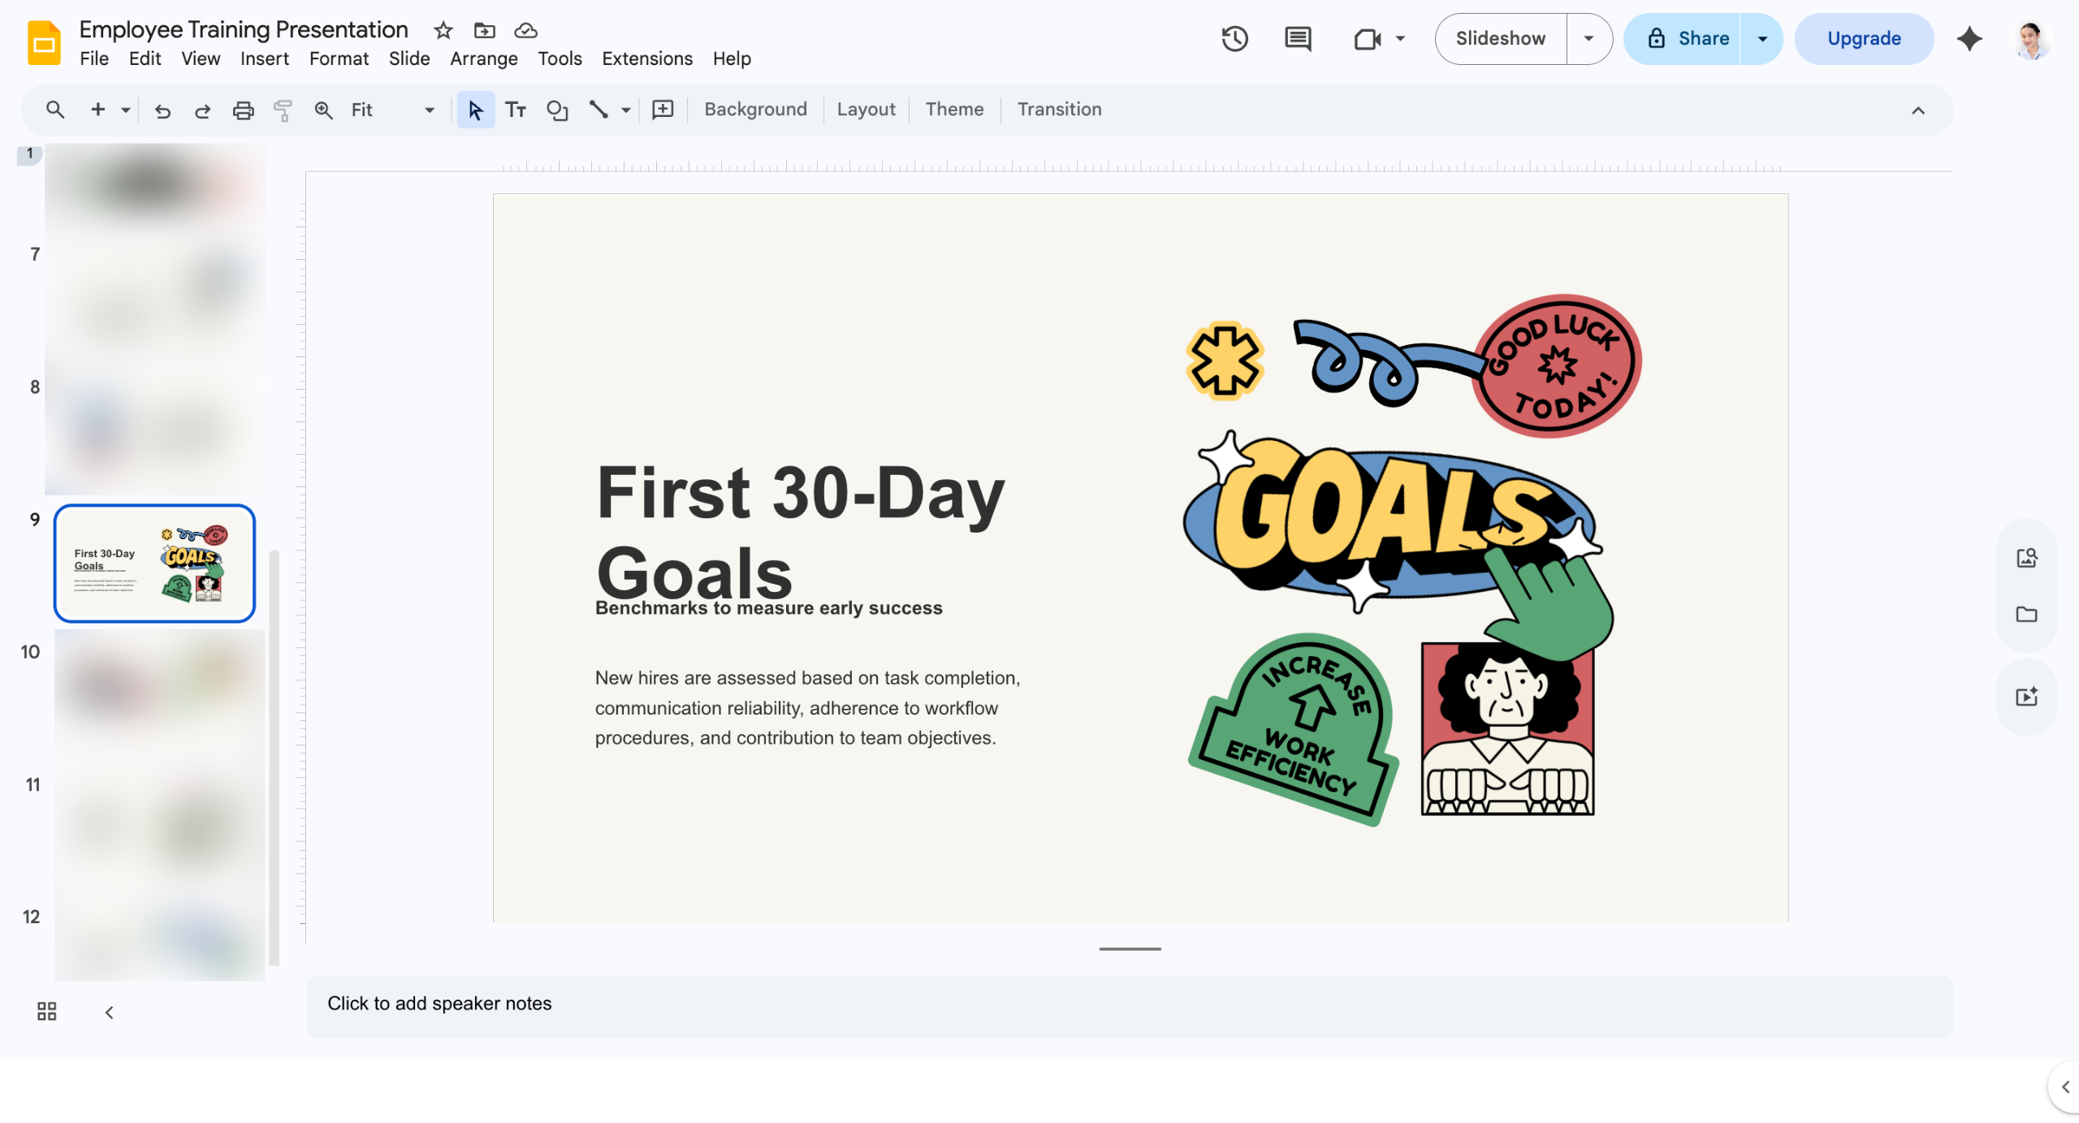Collapse the slide filmstrip panel

point(109,1012)
